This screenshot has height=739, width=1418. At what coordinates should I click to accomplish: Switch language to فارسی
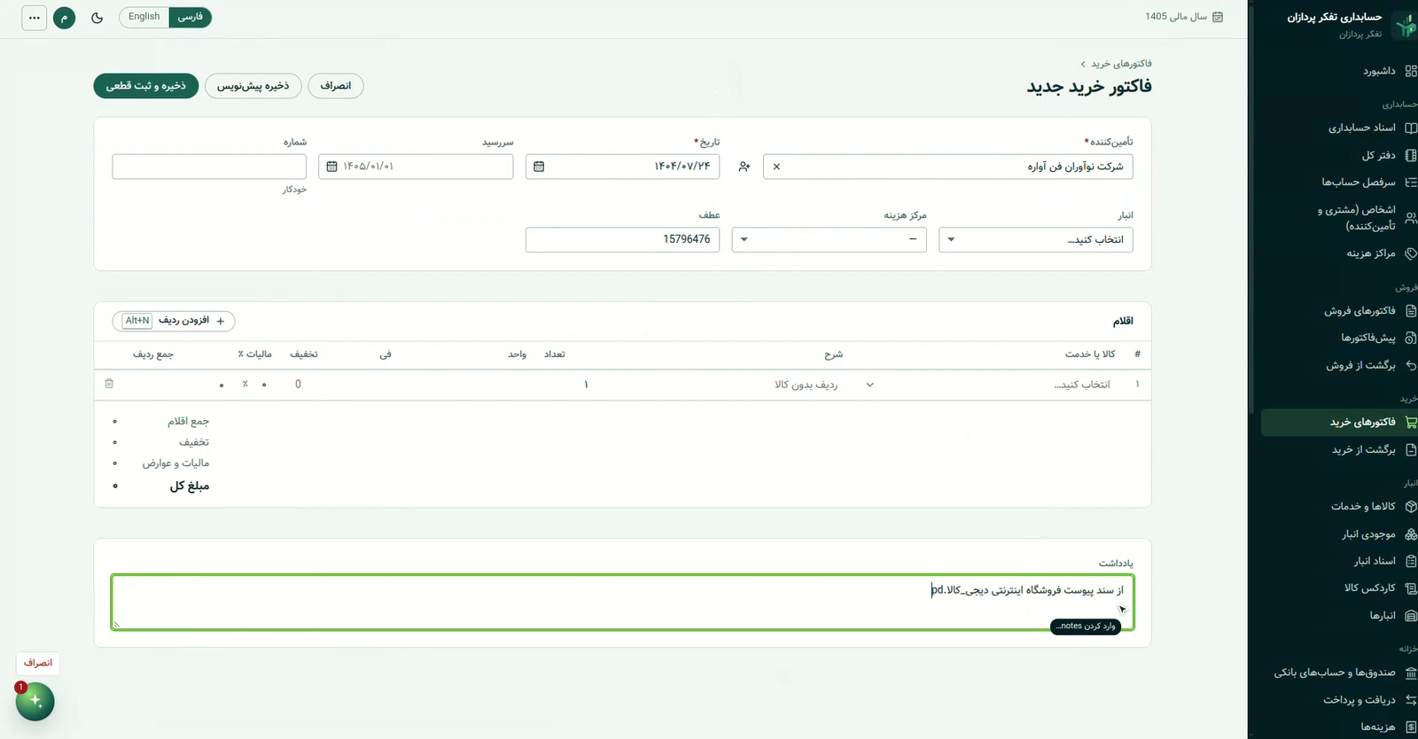pos(190,17)
